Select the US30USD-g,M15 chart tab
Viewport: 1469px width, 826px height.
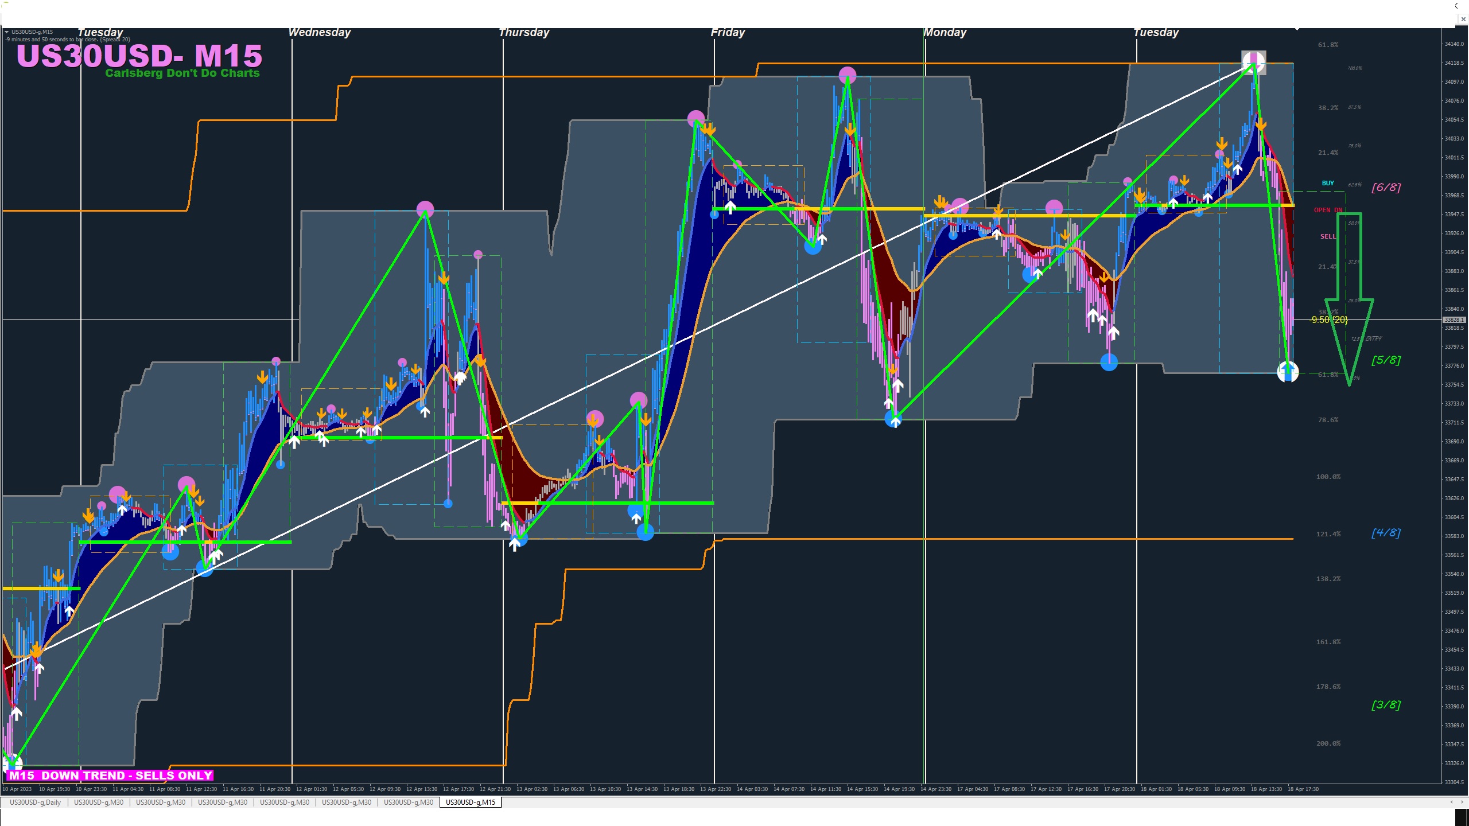(470, 802)
